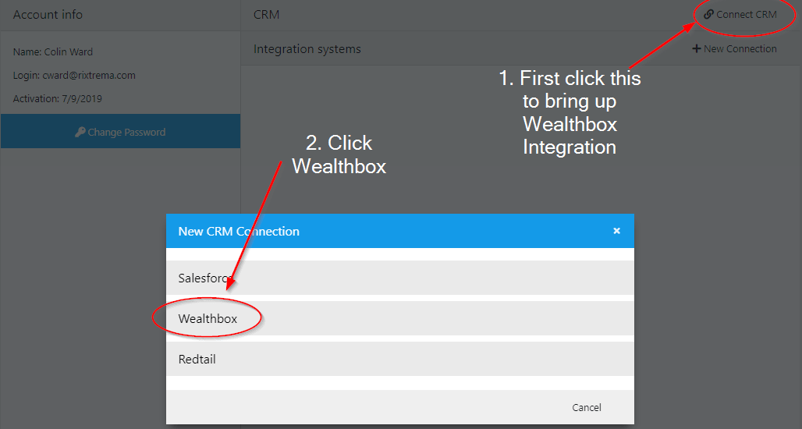Click the Activation date 7/9/2019
This screenshot has height=429, width=802.
click(58, 99)
